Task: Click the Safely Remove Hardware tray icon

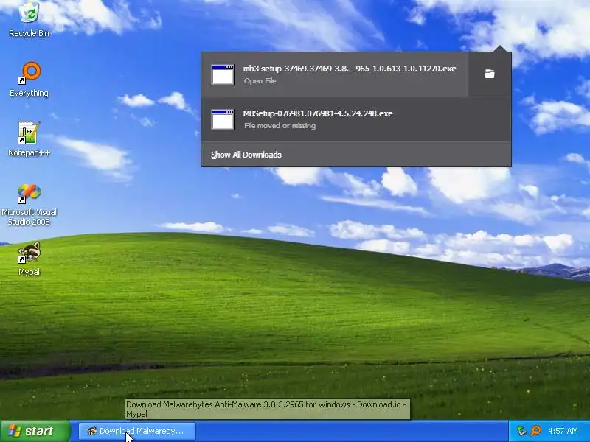Action: coord(521,431)
